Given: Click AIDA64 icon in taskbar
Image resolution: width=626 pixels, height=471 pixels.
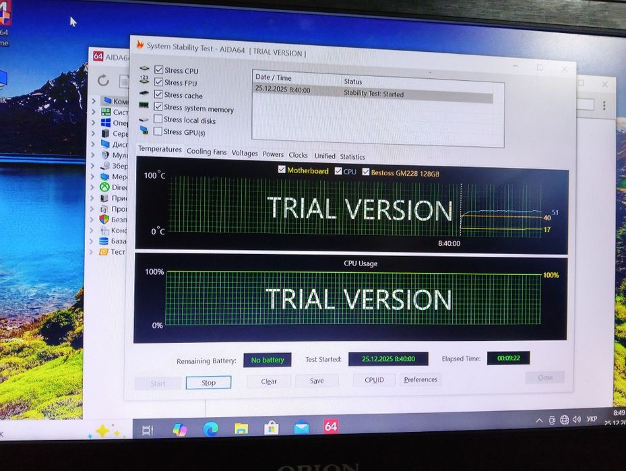Looking at the screenshot, I should (331, 427).
